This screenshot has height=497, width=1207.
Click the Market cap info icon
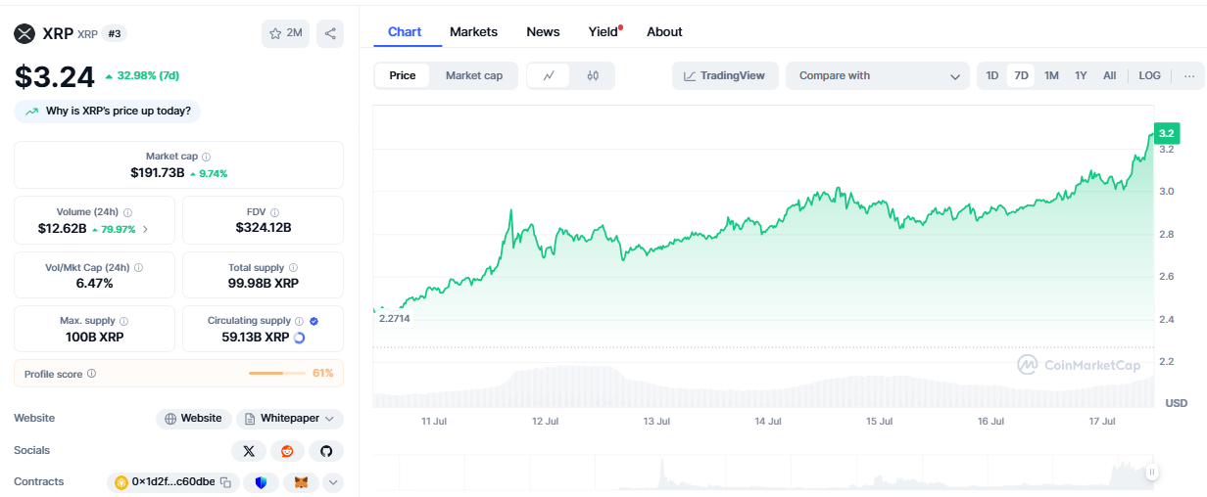206,157
